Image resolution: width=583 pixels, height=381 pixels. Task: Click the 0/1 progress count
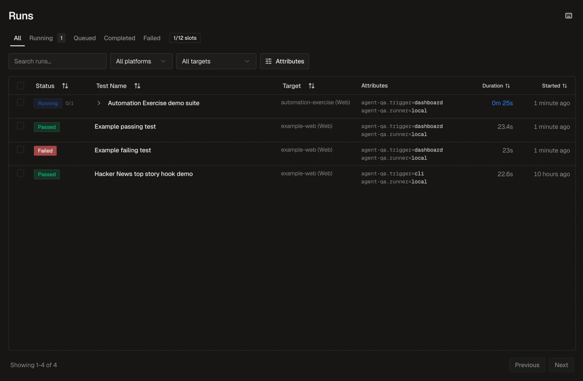(x=69, y=103)
